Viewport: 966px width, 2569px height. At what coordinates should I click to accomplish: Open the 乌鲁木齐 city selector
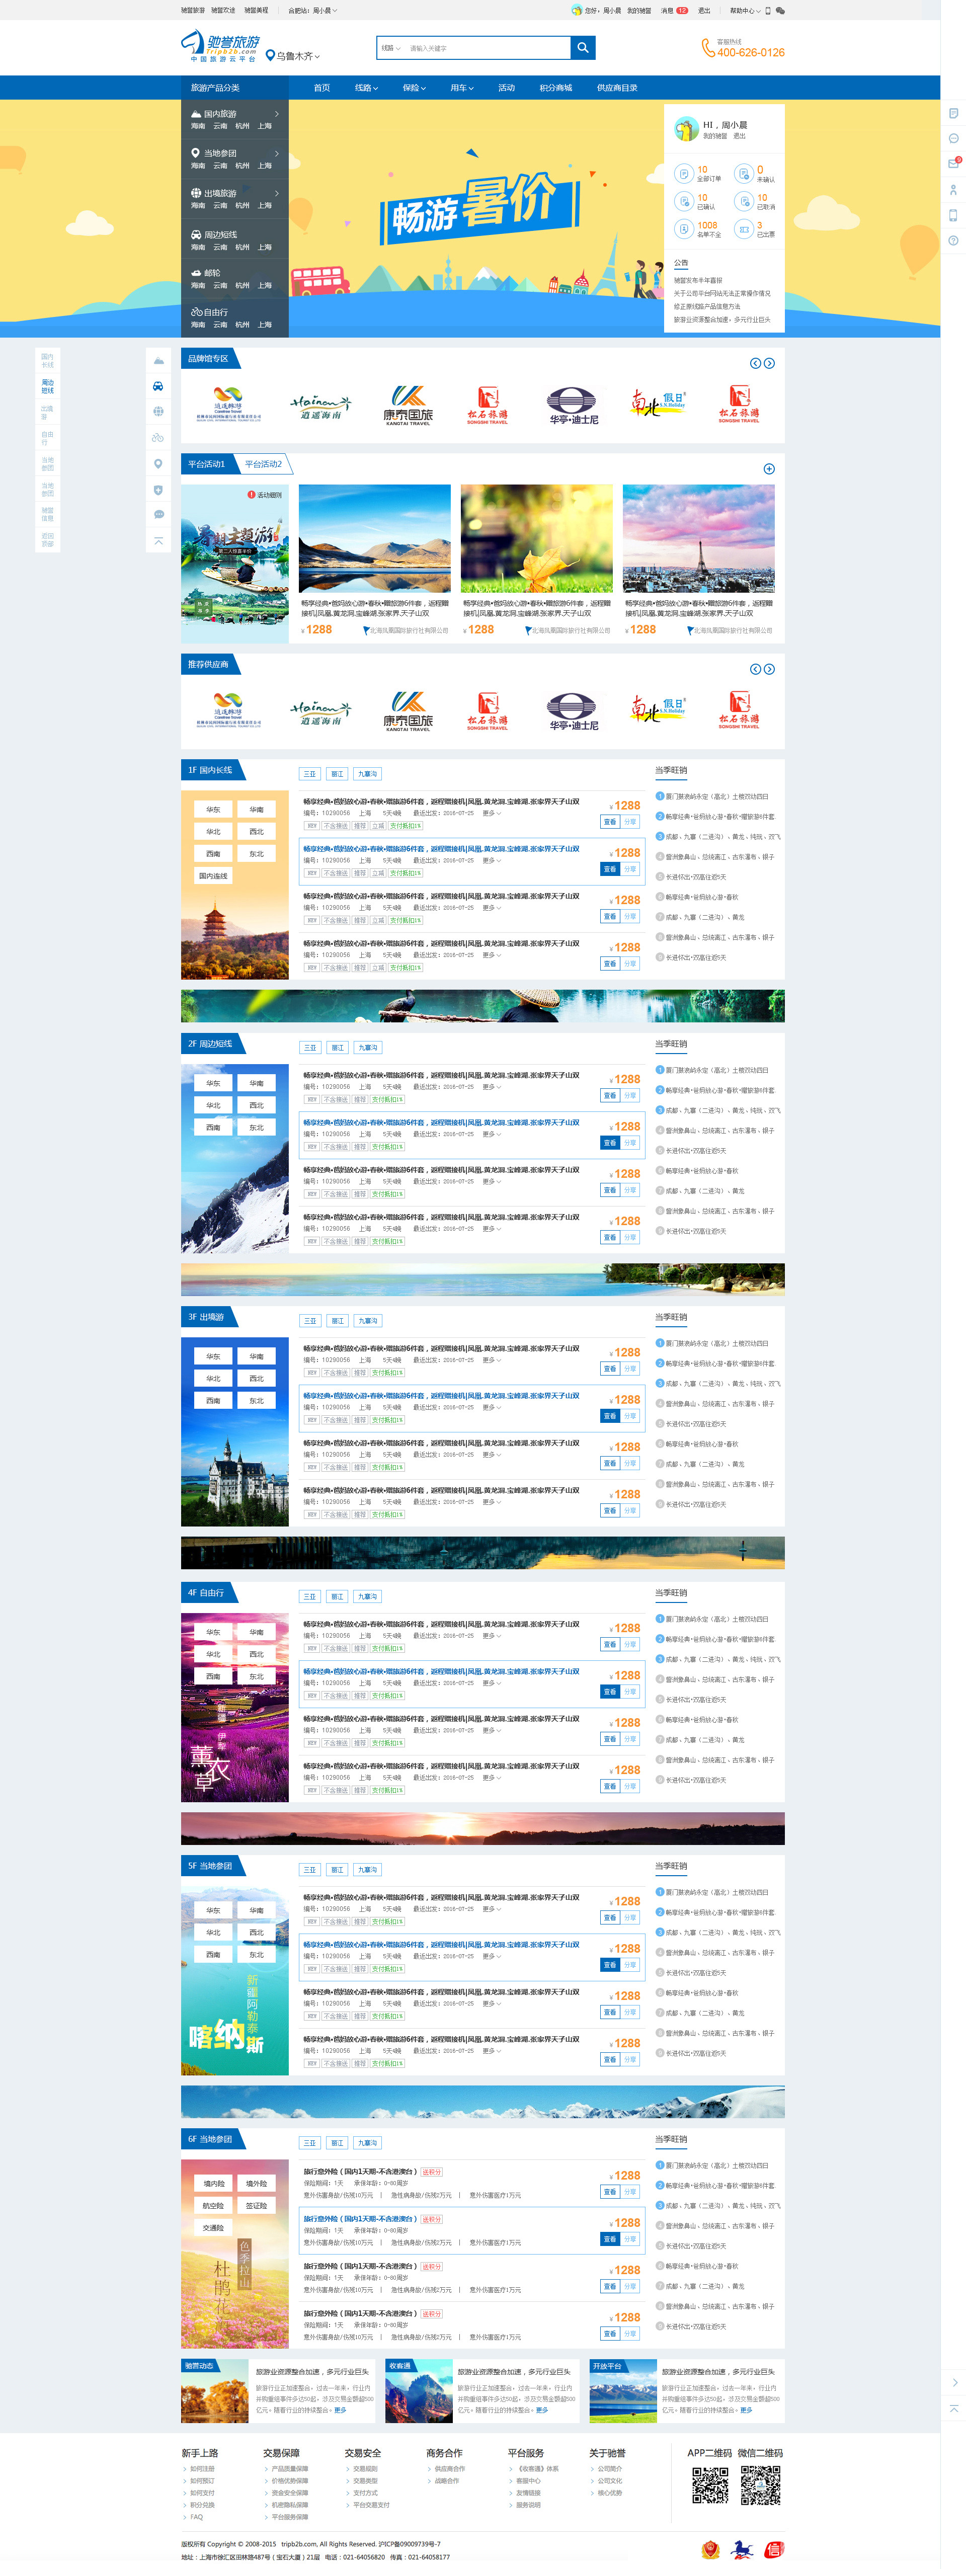pos(298,56)
